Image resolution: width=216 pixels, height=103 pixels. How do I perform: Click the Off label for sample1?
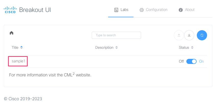click(181, 61)
